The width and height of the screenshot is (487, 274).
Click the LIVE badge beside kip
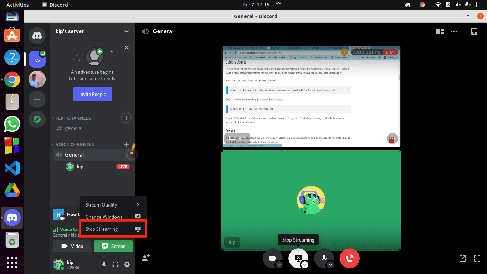(x=123, y=167)
